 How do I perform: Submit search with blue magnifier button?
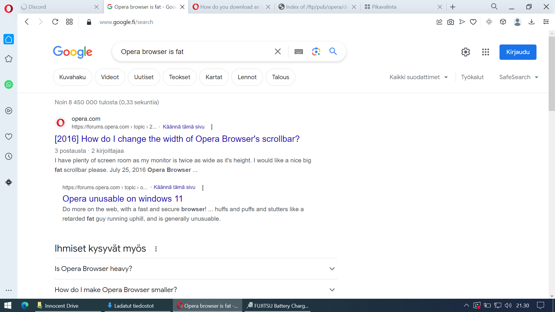tap(333, 51)
